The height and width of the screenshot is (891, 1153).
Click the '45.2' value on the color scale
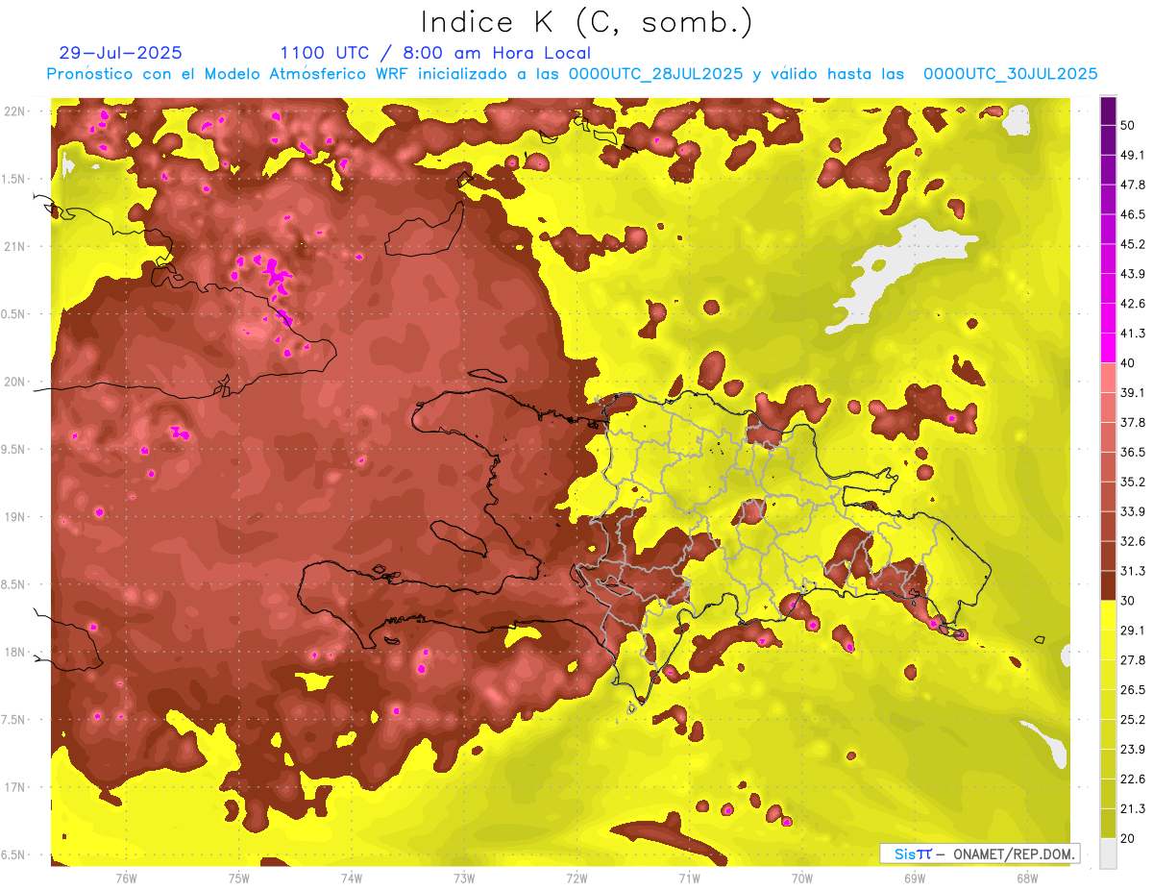point(1133,244)
